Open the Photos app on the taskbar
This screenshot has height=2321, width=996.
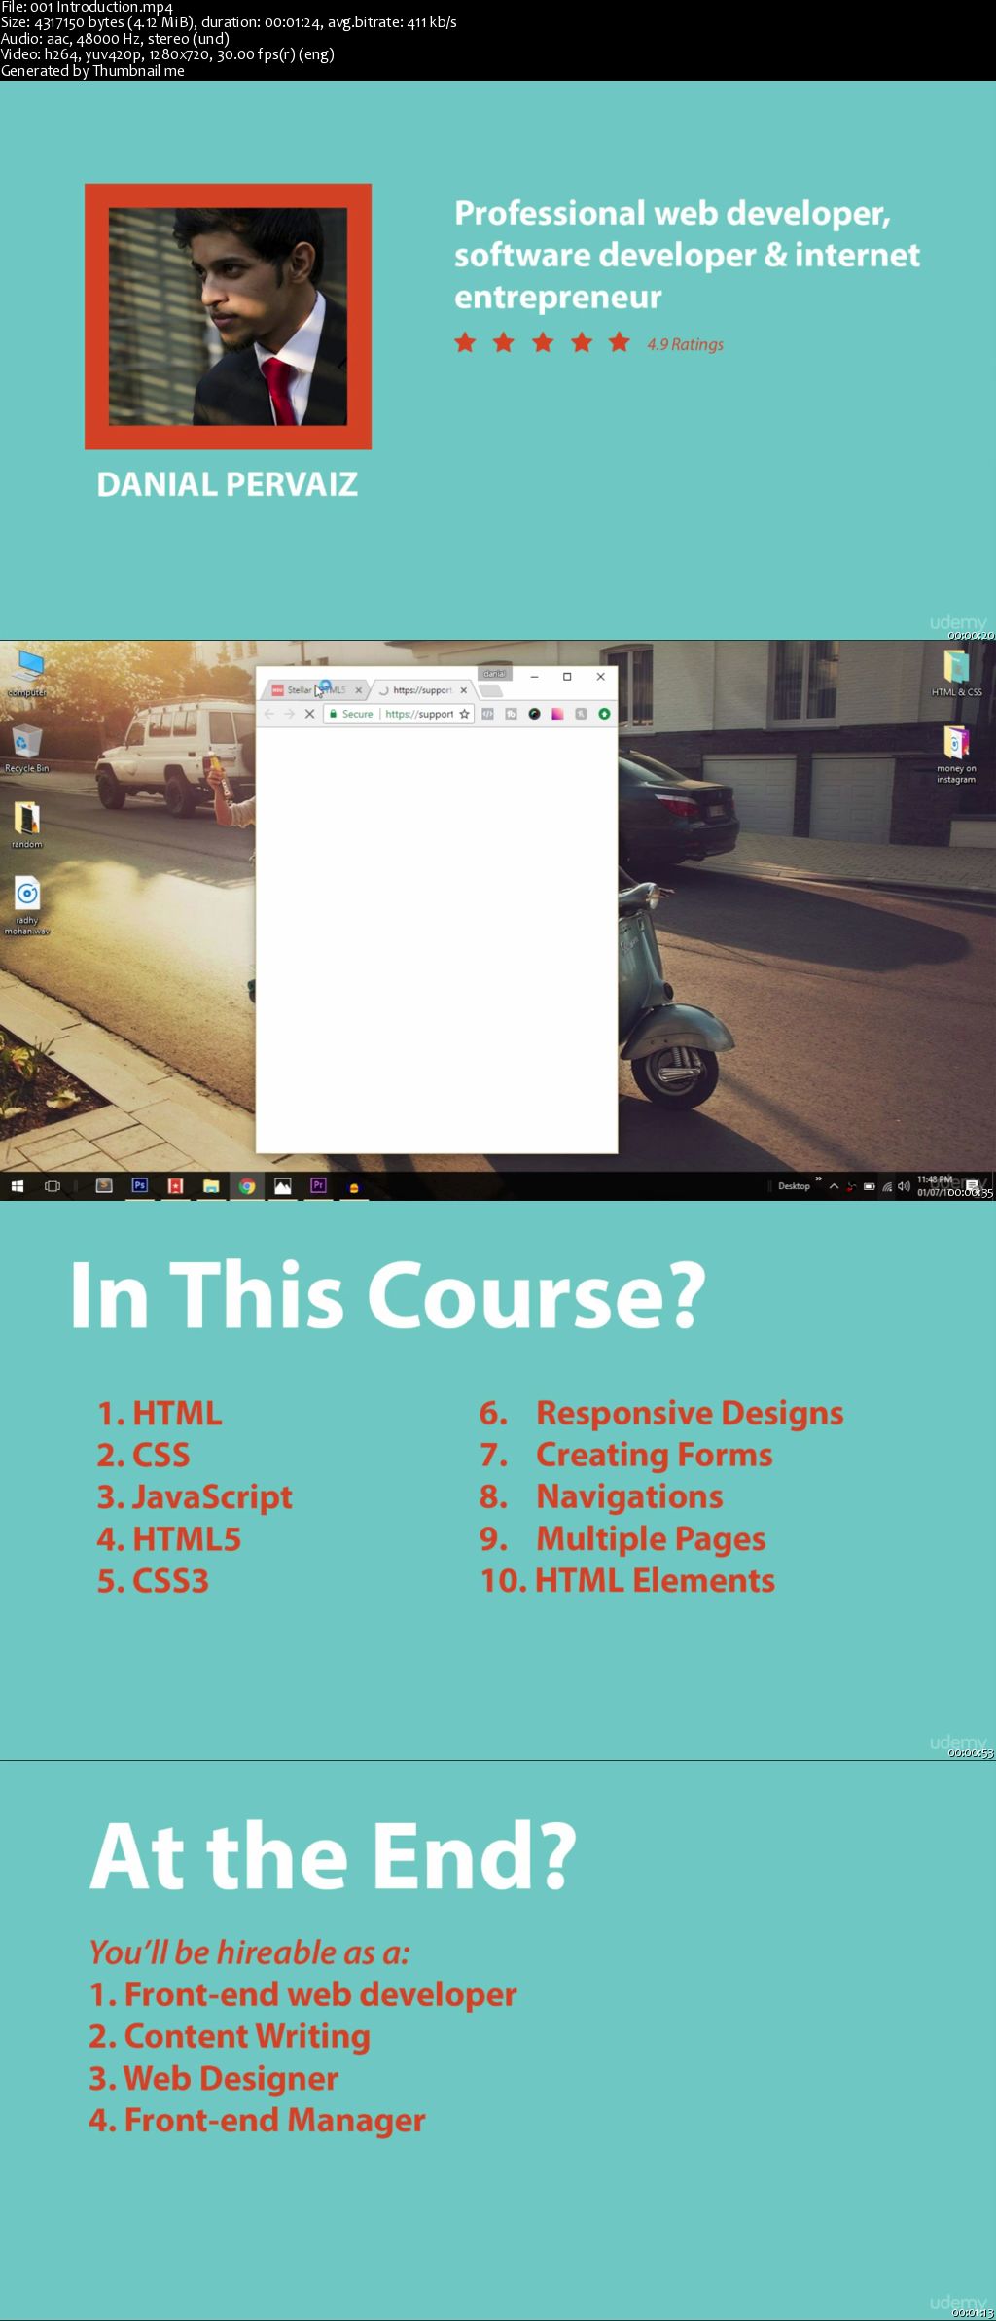tap(282, 1185)
